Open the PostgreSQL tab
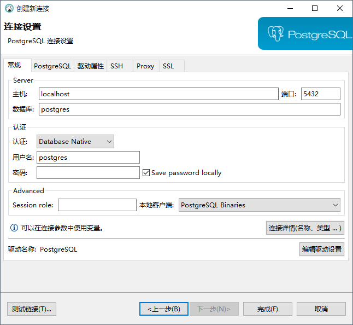Screen dimensions: 353x325 pos(52,66)
